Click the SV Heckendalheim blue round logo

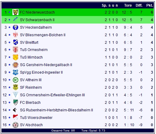click(x=15, y=27)
